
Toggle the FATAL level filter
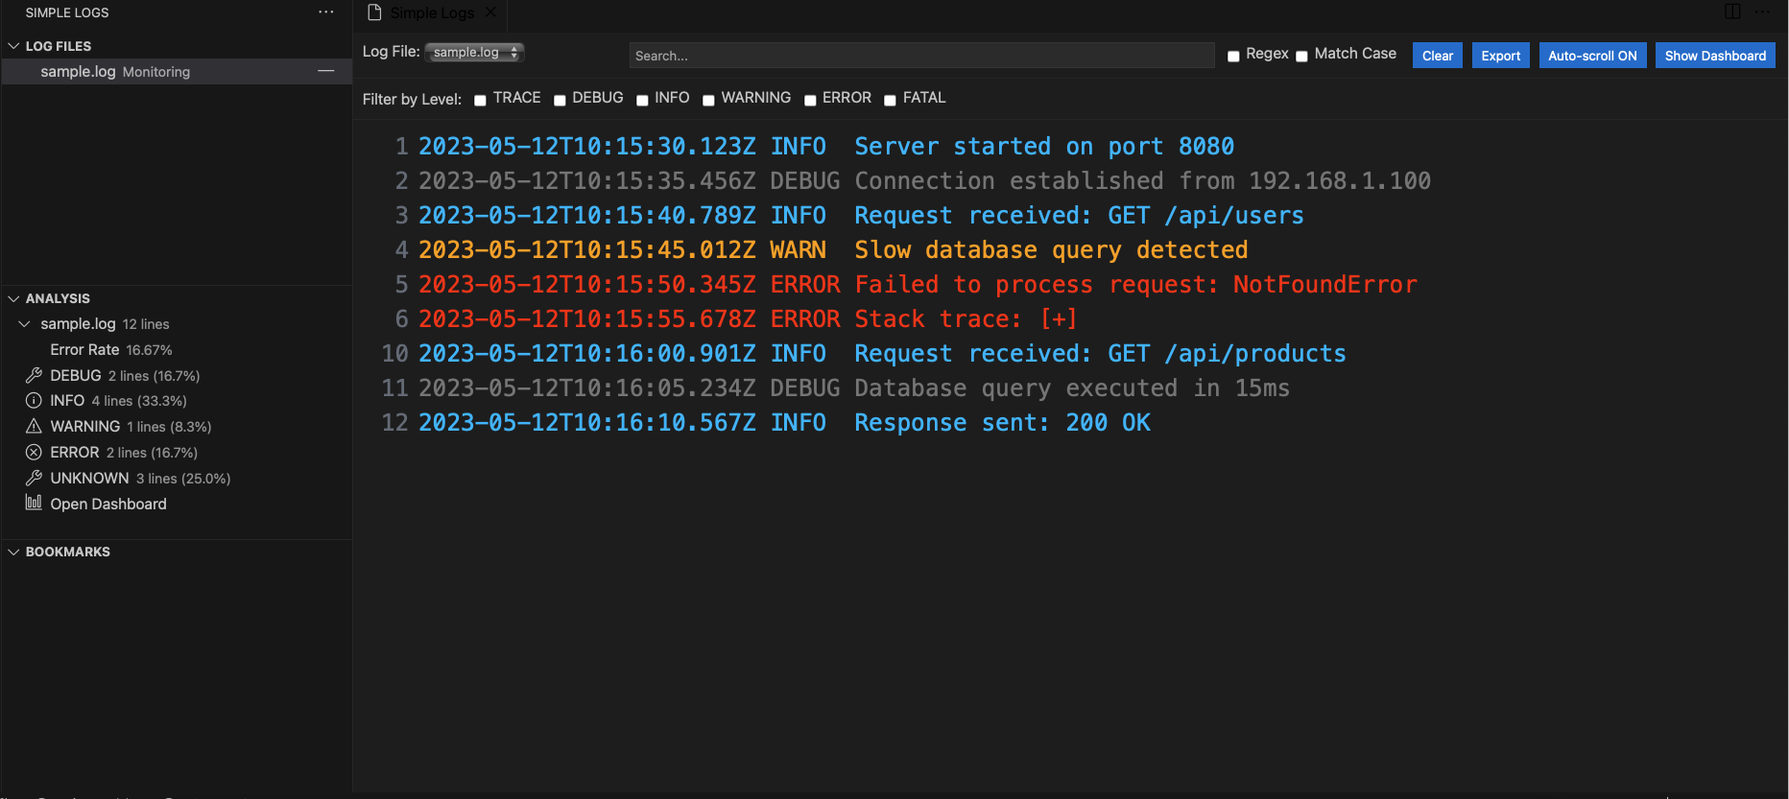pyautogui.click(x=890, y=100)
